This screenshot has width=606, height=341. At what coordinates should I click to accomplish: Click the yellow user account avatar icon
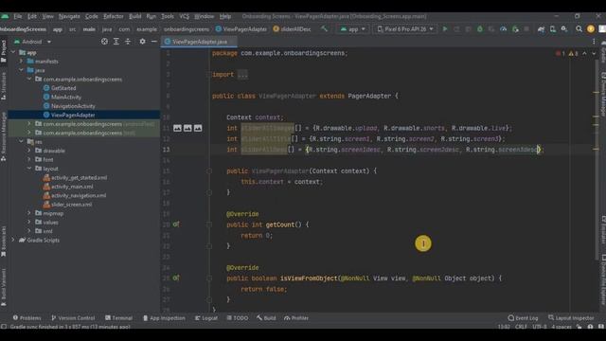click(x=591, y=29)
